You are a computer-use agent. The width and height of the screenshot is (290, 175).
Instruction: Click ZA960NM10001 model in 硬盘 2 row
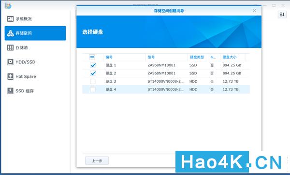(161, 73)
